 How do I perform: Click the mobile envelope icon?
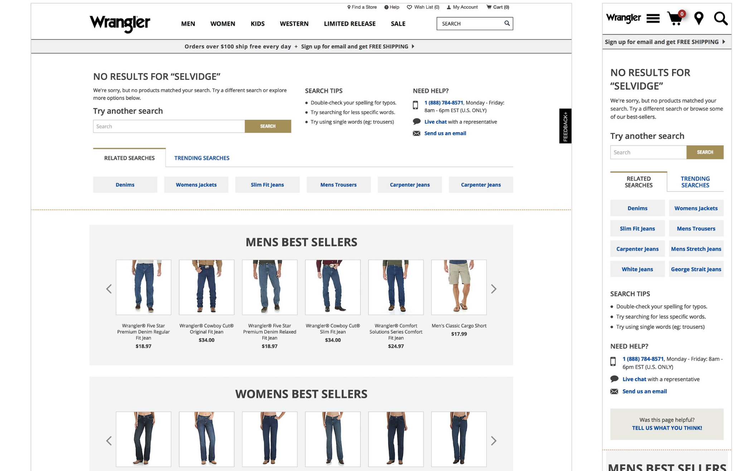coord(614,391)
